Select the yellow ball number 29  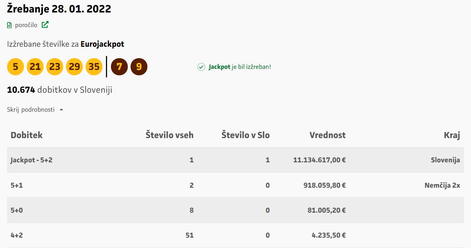coord(74,67)
